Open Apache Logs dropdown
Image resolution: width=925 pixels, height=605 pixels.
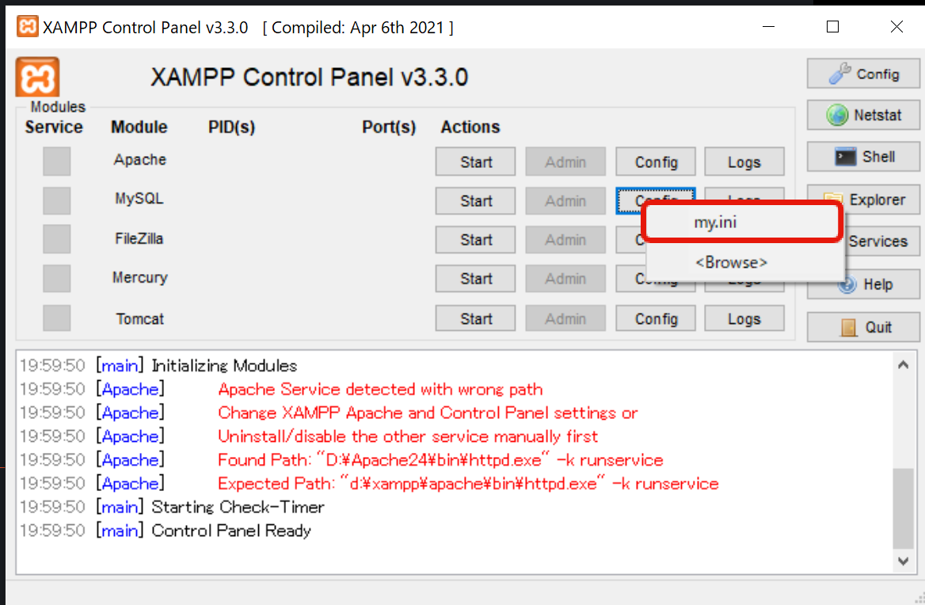(x=744, y=162)
